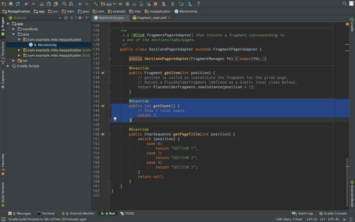Viewport: 355px width, 222px height.
Task: Click the Search Everywhere magnifier icon
Action: click(x=344, y=3)
